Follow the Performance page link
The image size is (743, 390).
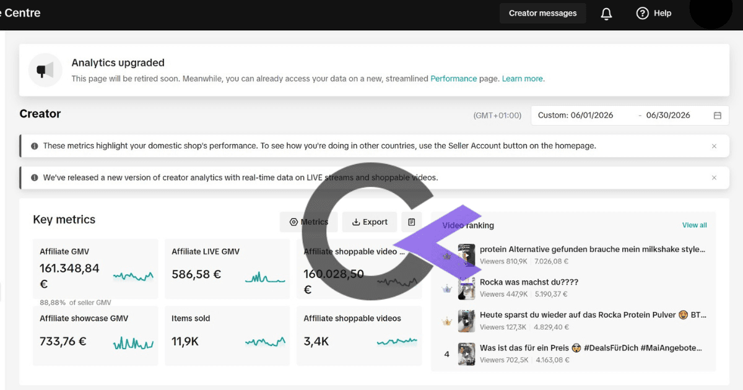tap(454, 79)
